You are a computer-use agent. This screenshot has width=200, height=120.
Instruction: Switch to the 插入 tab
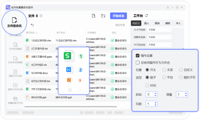coord(147,23)
